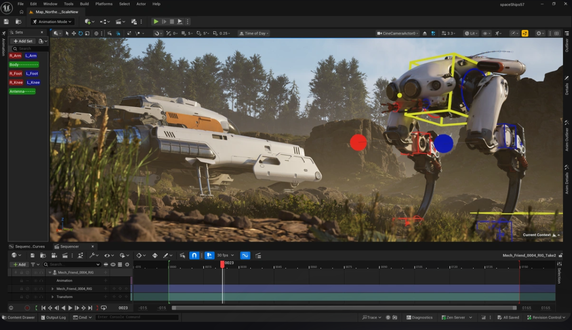This screenshot has height=330, width=572.
Task: Open the Output Log
Action: [53, 318]
